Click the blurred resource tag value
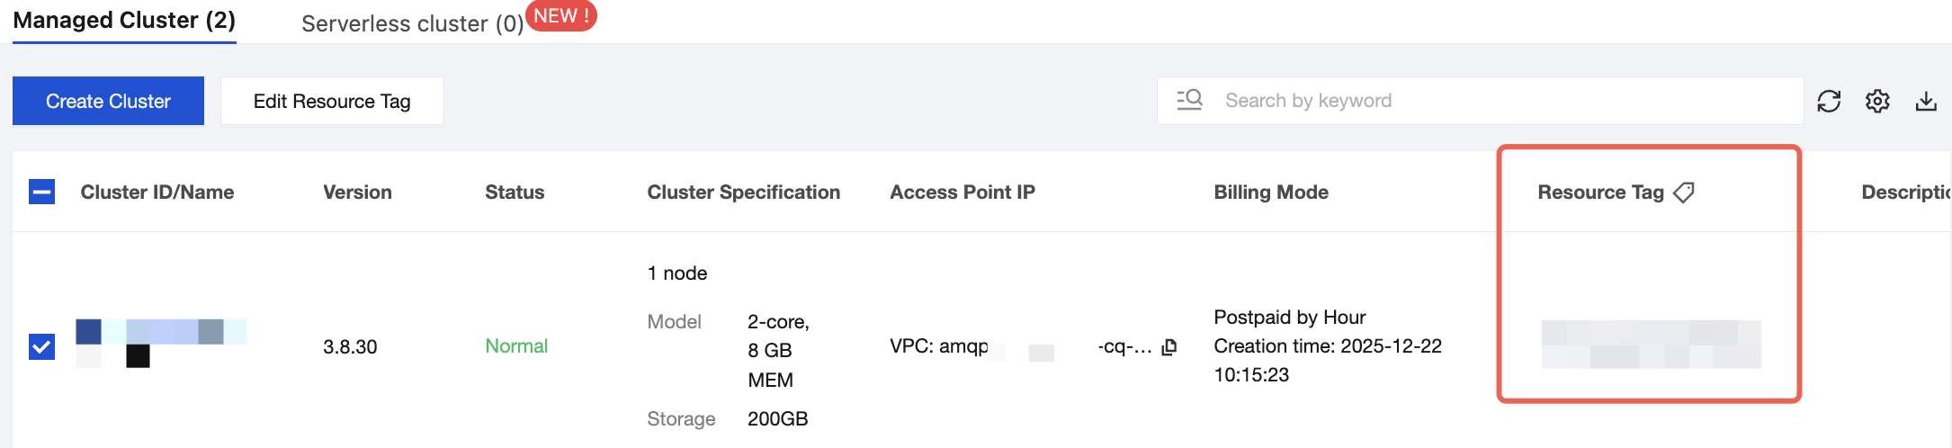 [x=1651, y=345]
